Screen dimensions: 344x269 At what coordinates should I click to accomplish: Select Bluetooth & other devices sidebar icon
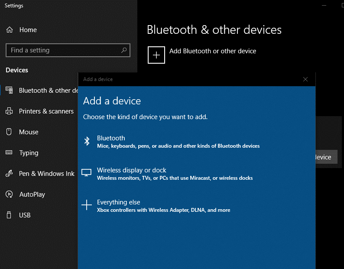(x=9, y=90)
